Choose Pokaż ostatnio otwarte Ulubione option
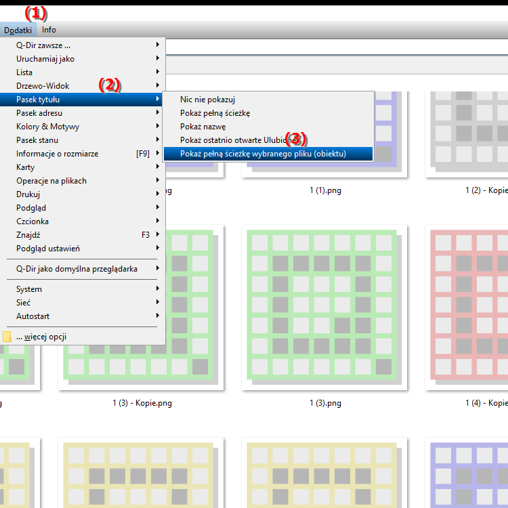508x508 pixels. pos(268,140)
